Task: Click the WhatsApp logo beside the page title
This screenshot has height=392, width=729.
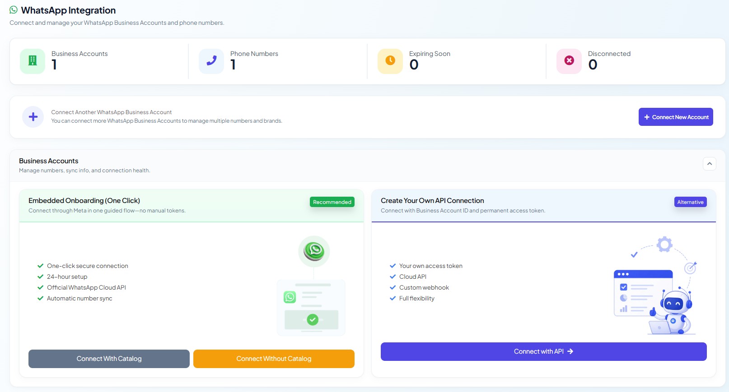Action: click(x=14, y=10)
